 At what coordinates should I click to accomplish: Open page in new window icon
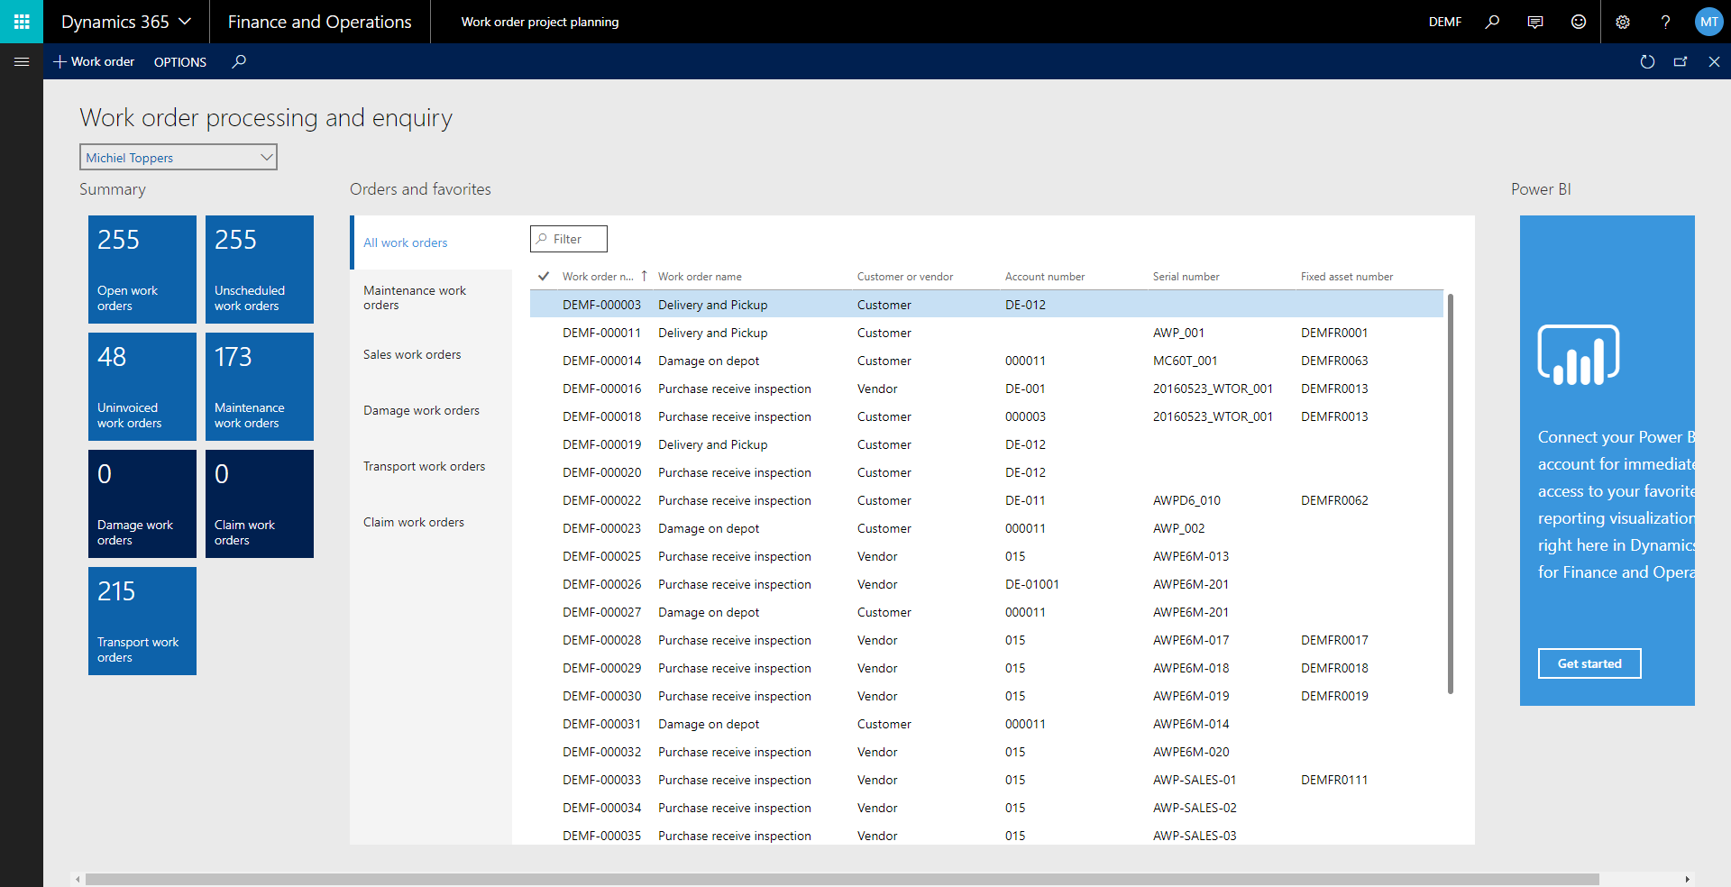pyautogui.click(x=1681, y=61)
